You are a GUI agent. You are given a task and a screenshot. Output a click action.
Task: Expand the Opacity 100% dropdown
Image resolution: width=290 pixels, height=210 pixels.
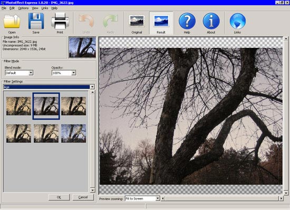point(74,73)
